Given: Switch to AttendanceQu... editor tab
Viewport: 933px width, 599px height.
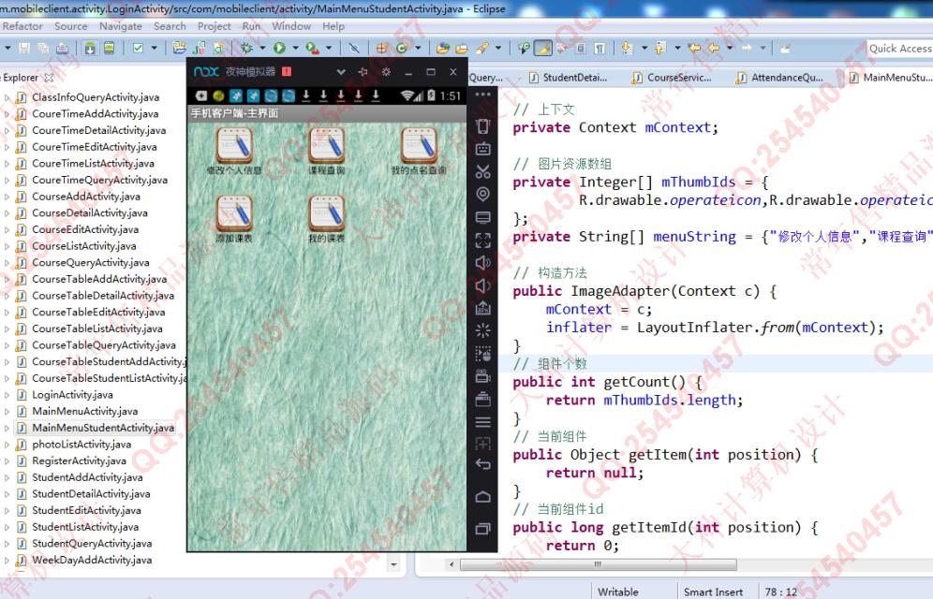Looking at the screenshot, I should 780,78.
